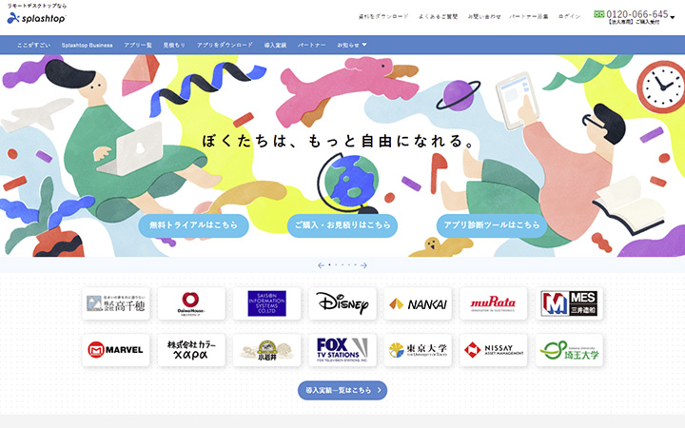The width and height of the screenshot is (685, 428).
Task: Open Splashtop Business menu item
Action: pyautogui.click(x=87, y=45)
